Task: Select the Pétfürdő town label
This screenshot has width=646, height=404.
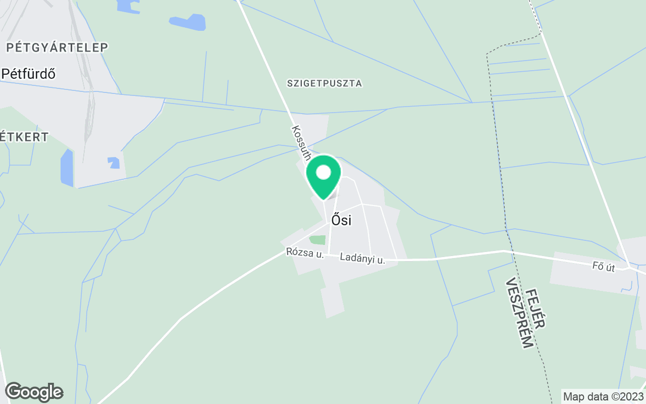Action: pyautogui.click(x=28, y=74)
